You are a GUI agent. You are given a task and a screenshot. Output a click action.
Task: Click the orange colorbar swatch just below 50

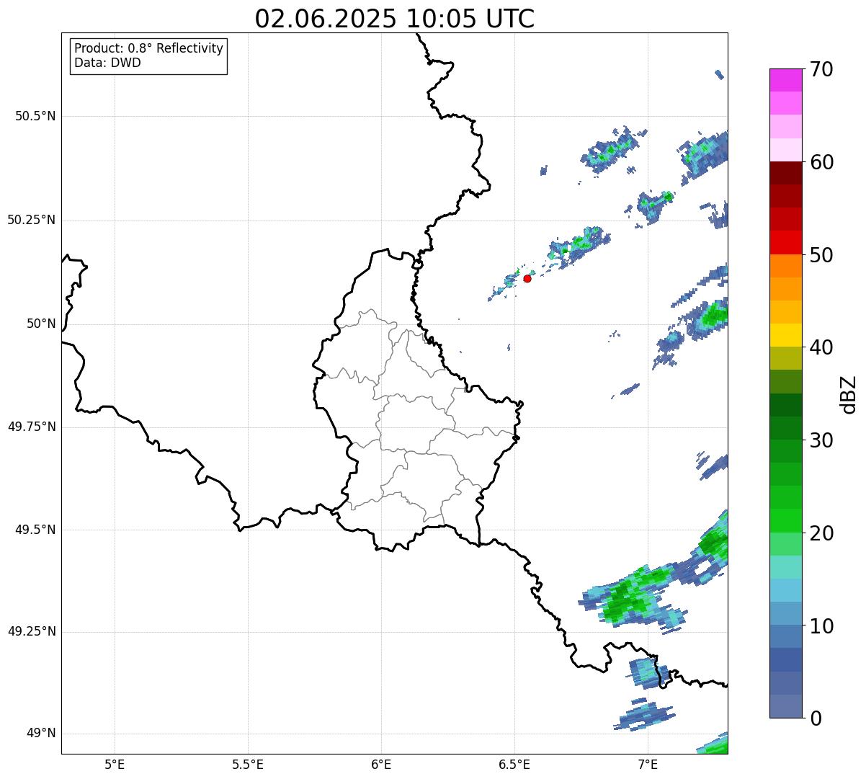point(785,266)
